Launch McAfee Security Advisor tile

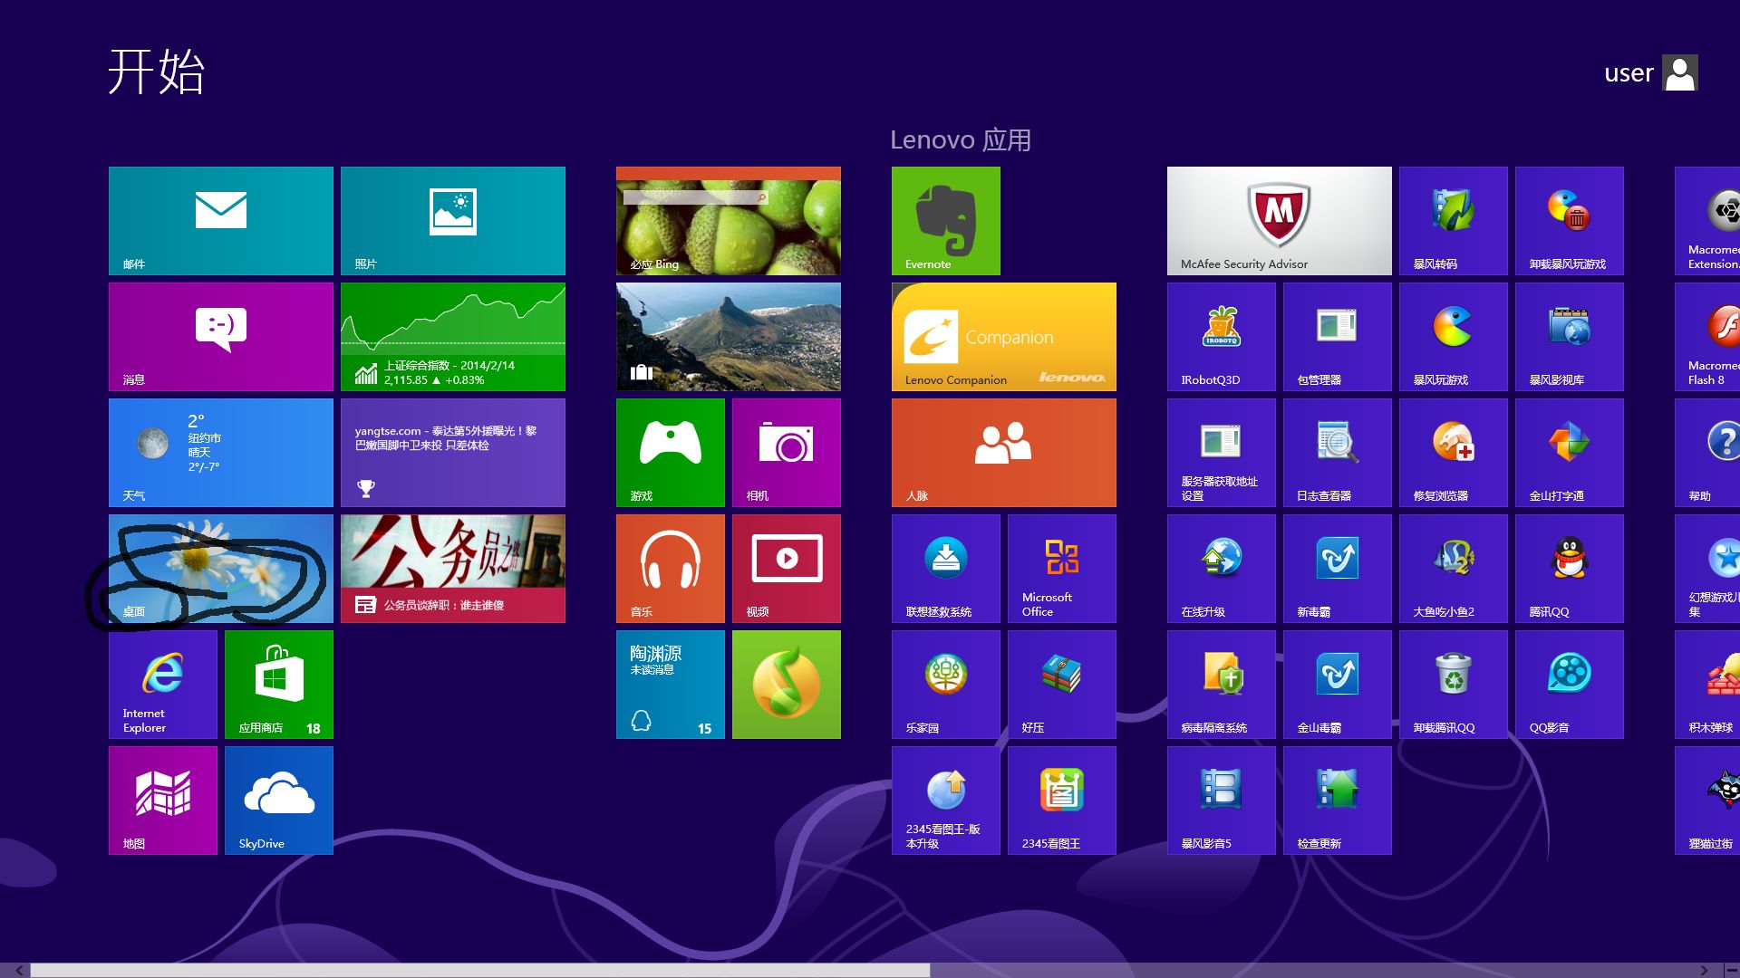click(x=1279, y=220)
